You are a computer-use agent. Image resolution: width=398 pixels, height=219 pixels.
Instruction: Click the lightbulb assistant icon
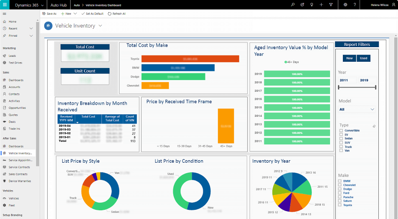pos(312,5)
